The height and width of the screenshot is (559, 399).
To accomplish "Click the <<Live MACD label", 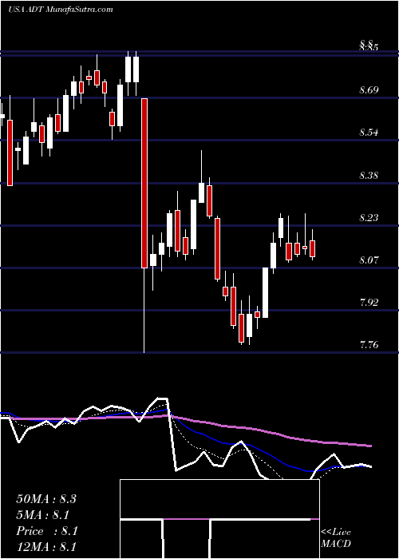I will click(336, 537).
